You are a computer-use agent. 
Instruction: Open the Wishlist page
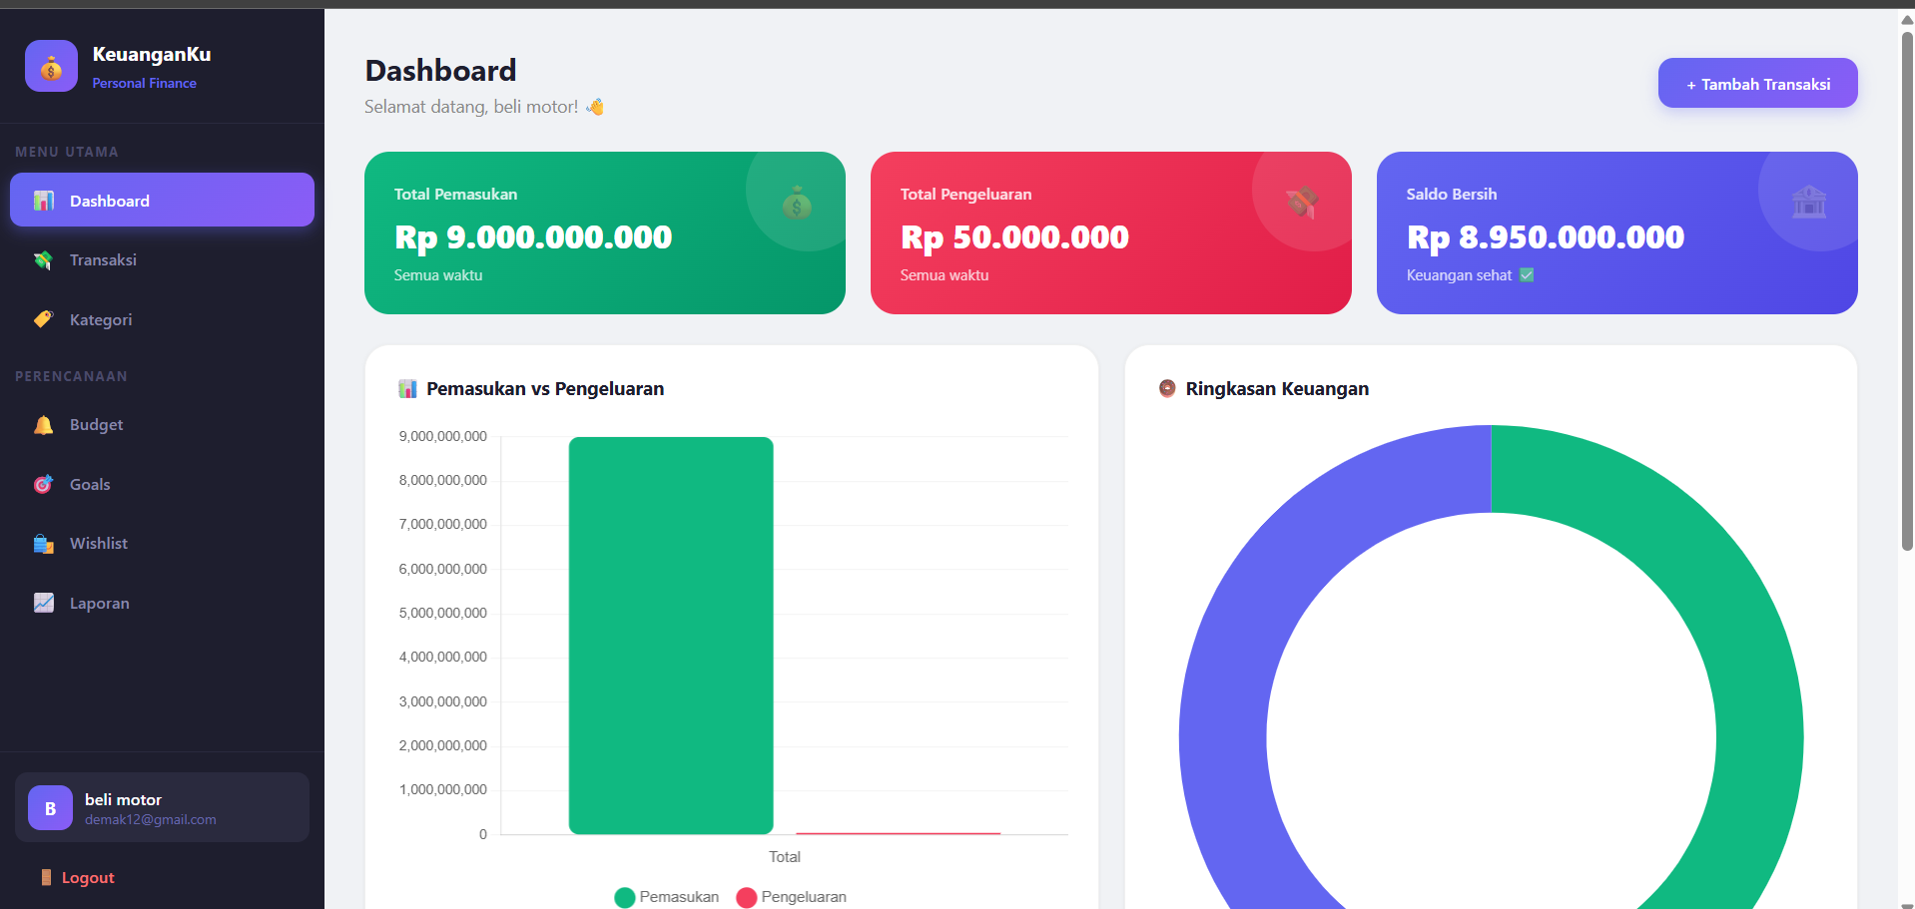pyautogui.click(x=162, y=543)
